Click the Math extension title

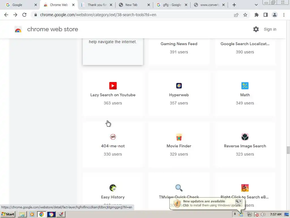tap(245, 95)
